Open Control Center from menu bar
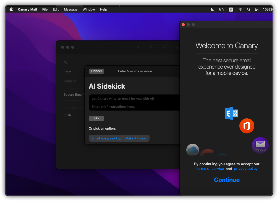 tap(256, 10)
